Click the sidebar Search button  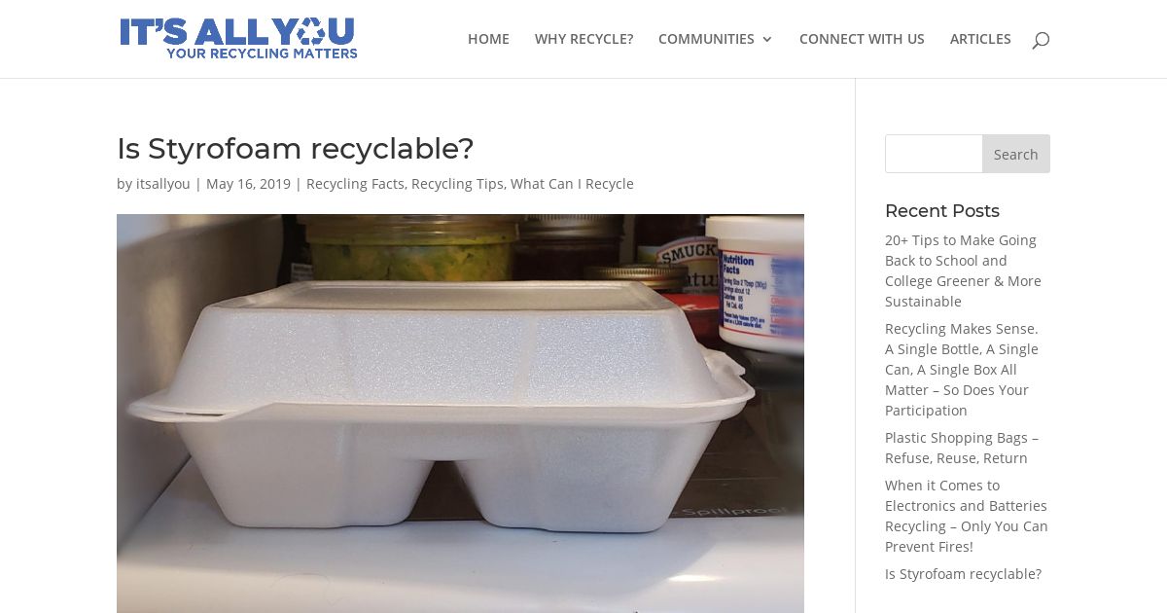pyautogui.click(x=1016, y=154)
